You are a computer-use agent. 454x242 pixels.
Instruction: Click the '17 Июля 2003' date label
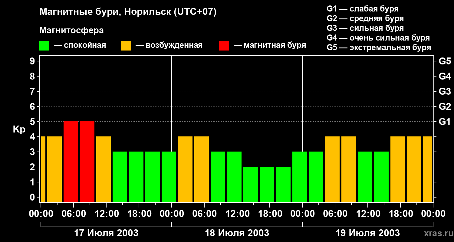[106, 233]
